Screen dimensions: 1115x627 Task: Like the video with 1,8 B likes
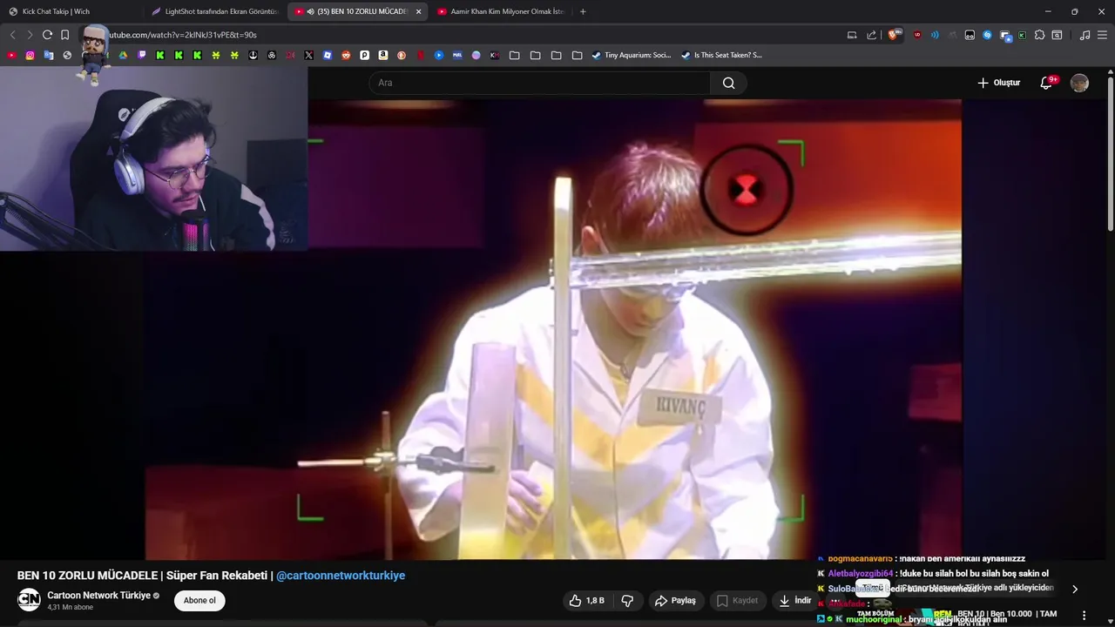pyautogui.click(x=587, y=600)
